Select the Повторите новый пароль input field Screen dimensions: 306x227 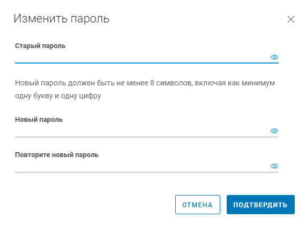click(143, 166)
